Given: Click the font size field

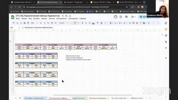Looking at the screenshot, I should click(x=75, y=23).
